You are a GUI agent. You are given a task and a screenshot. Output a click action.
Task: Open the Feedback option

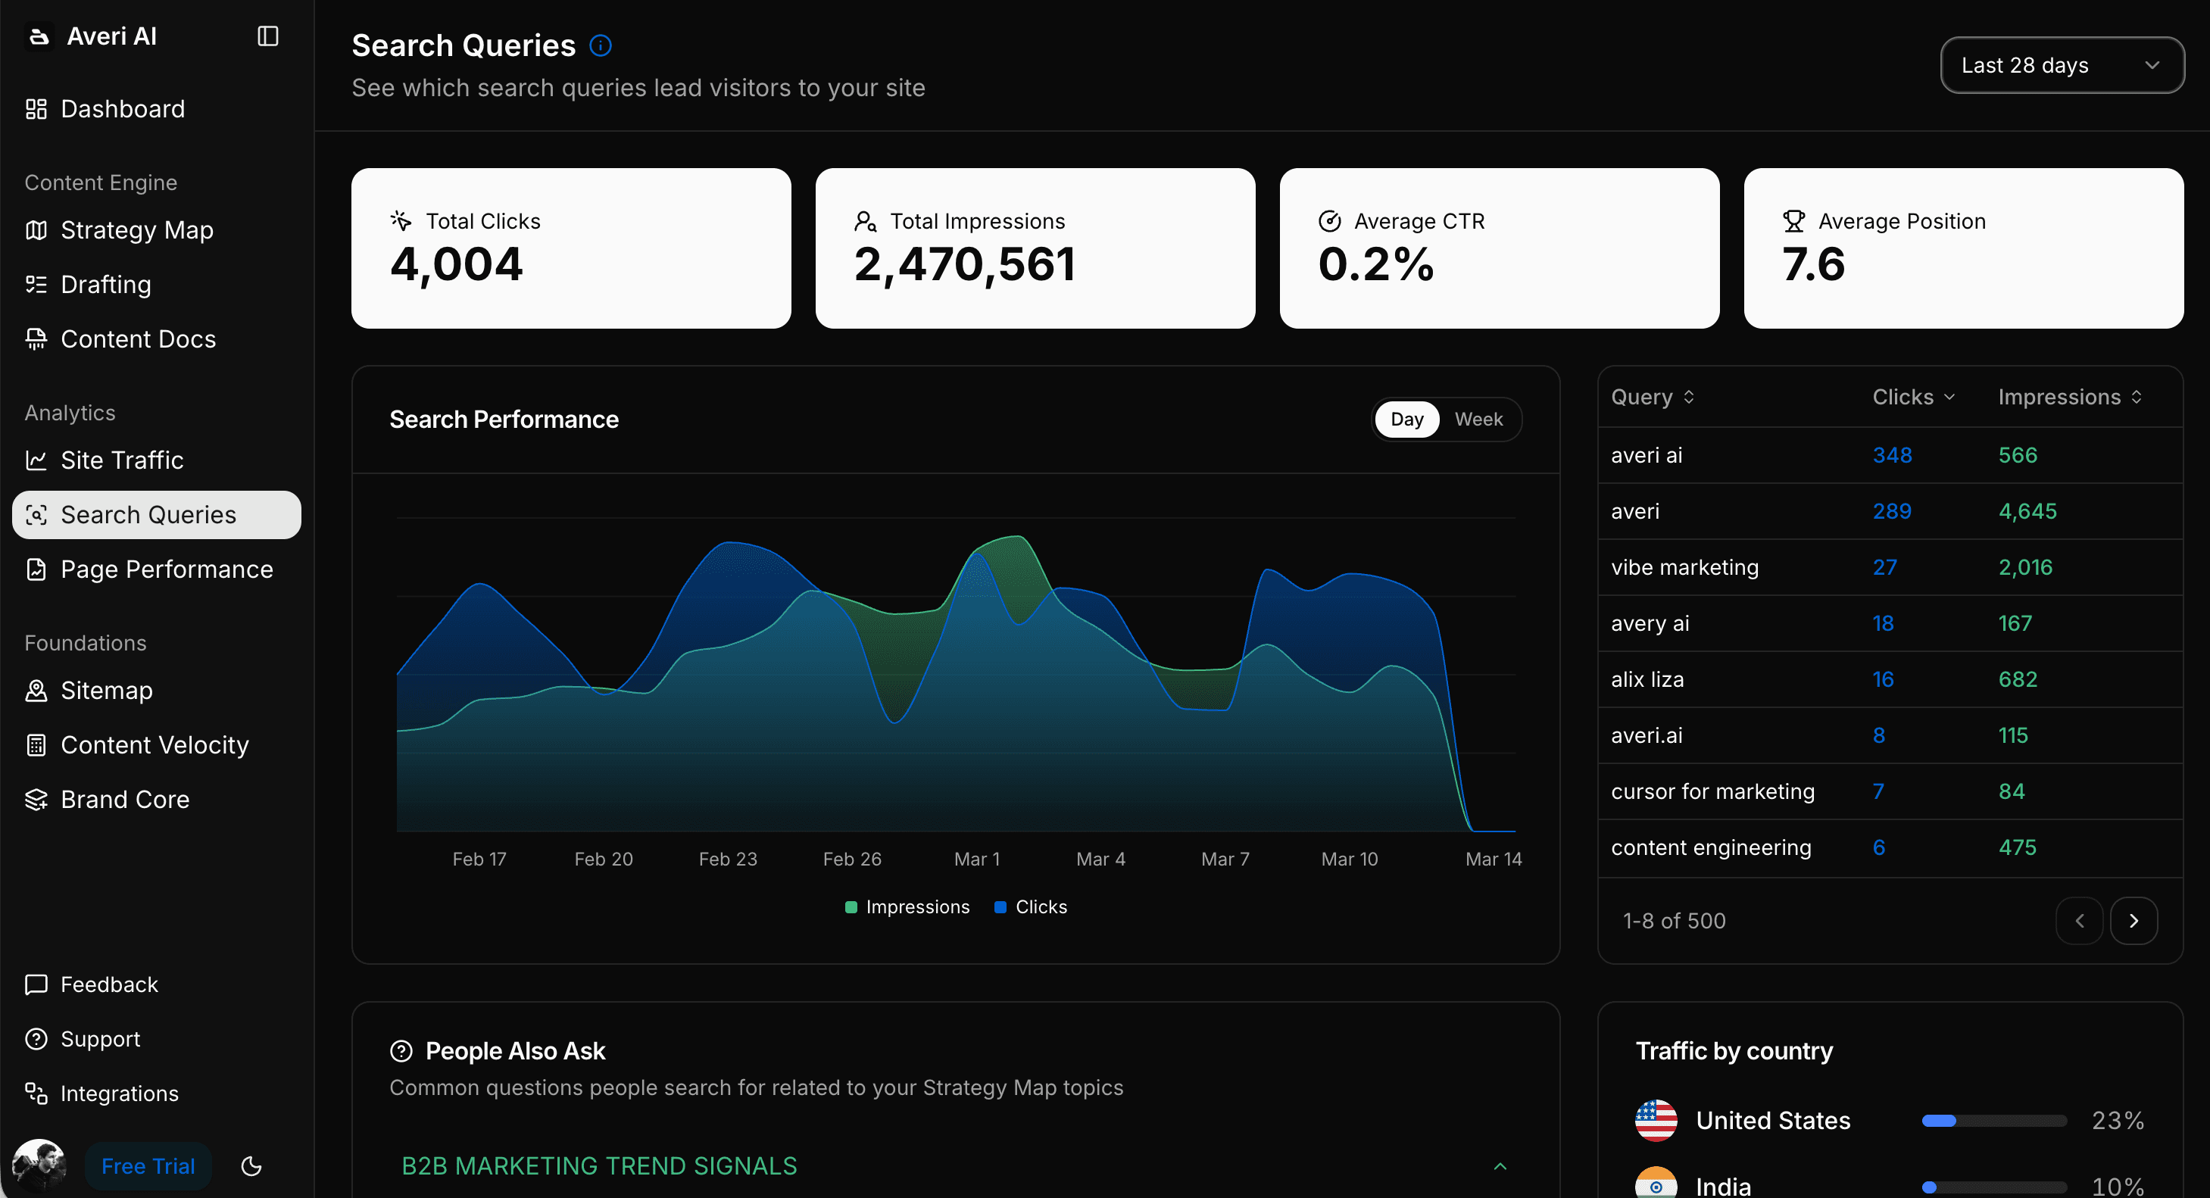[109, 984]
